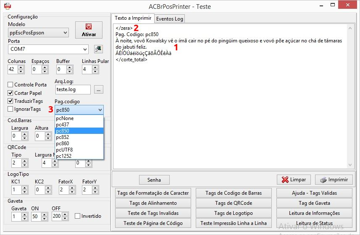The image size is (360, 235).
Task: Click text editor scrollbar up arrow
Action: click(350, 28)
